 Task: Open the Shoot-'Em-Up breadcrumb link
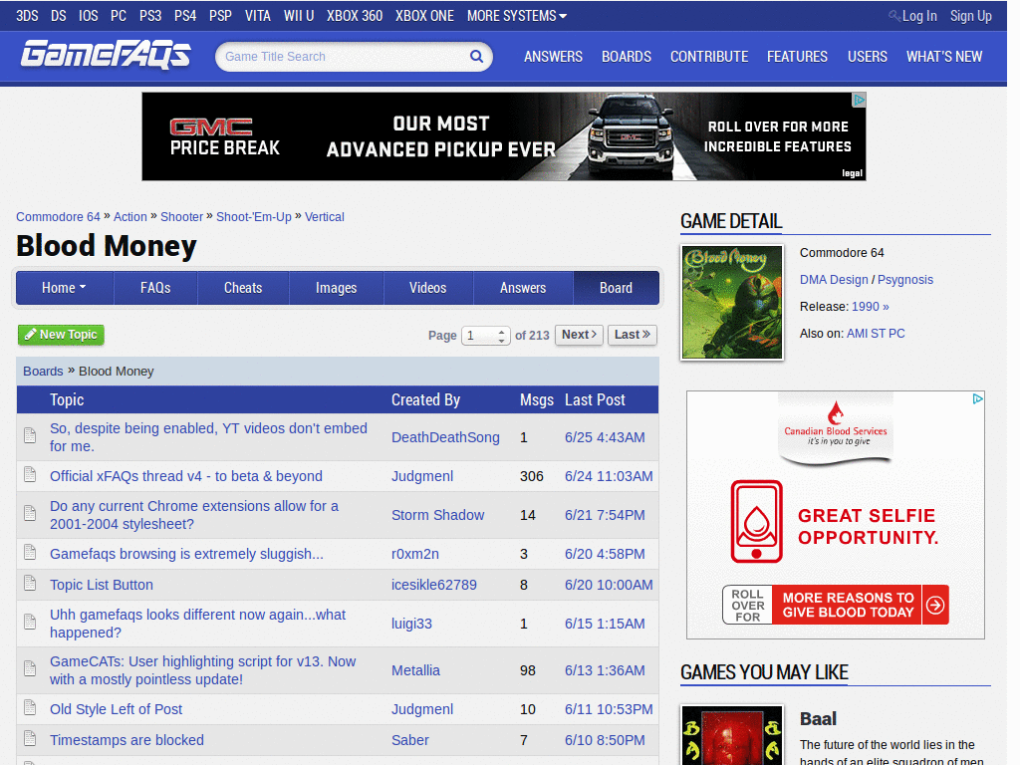pyautogui.click(x=254, y=216)
